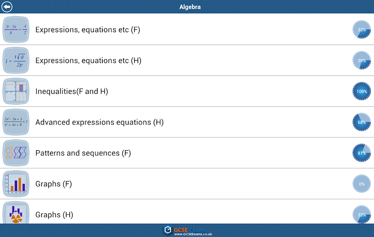Choose Patterns and sequences (F)
The width and height of the screenshot is (374, 237).
click(83, 153)
